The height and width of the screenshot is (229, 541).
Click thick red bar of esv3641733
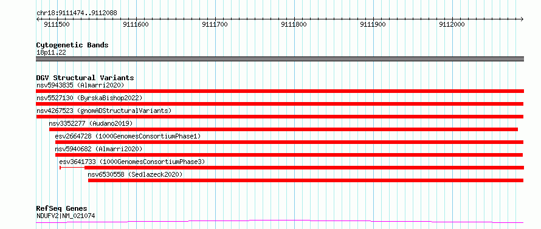[x=305, y=168]
